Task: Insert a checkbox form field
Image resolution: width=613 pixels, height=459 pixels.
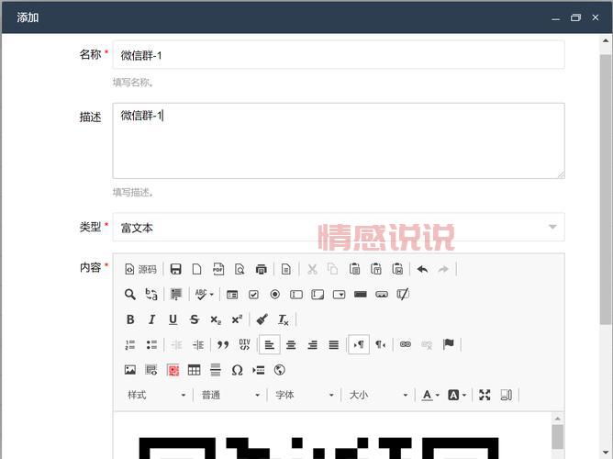Action: click(253, 294)
